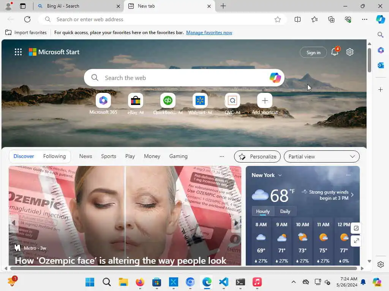Open Edge Settings and more menu
389x291 pixels.
click(x=364, y=19)
